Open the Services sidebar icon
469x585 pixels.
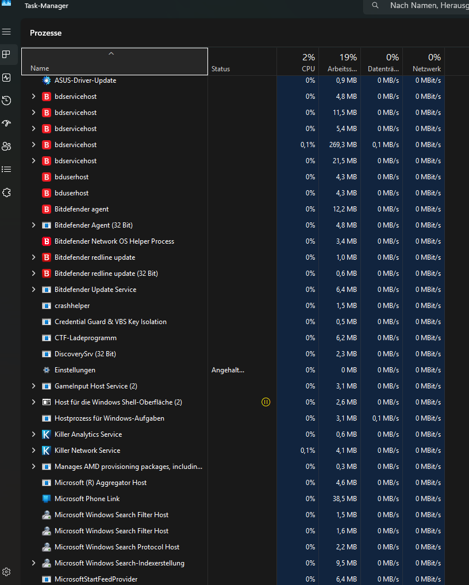point(6,193)
